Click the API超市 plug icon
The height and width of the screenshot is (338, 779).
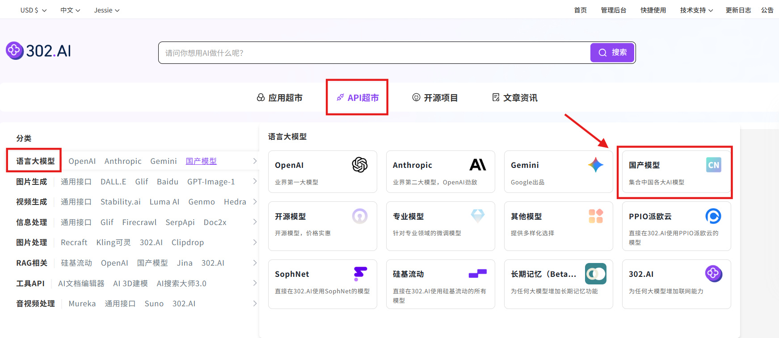(340, 97)
